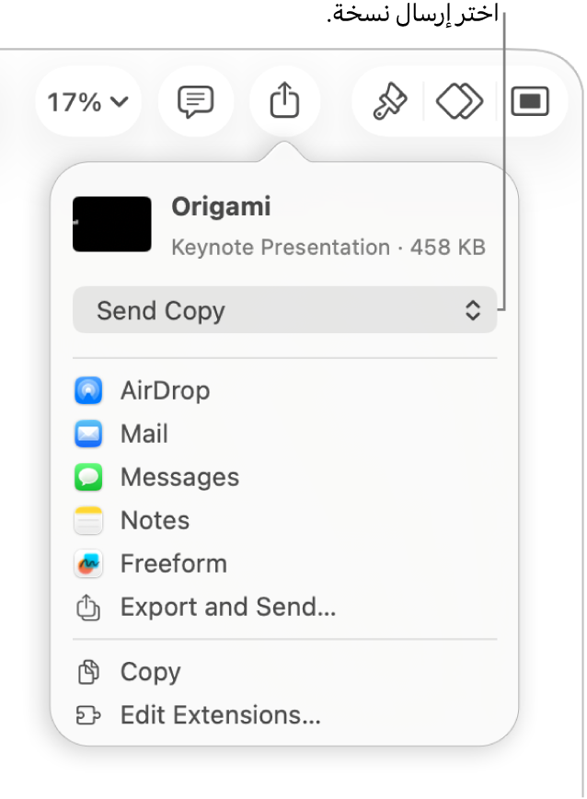
Task: Open the Document inspector icon
Action: pos(530,101)
